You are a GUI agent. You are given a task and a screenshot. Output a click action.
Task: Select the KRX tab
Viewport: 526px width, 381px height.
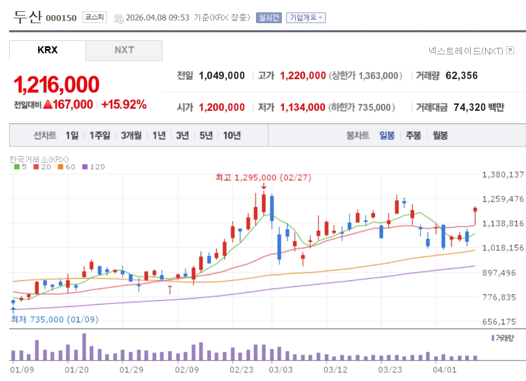pos(47,50)
